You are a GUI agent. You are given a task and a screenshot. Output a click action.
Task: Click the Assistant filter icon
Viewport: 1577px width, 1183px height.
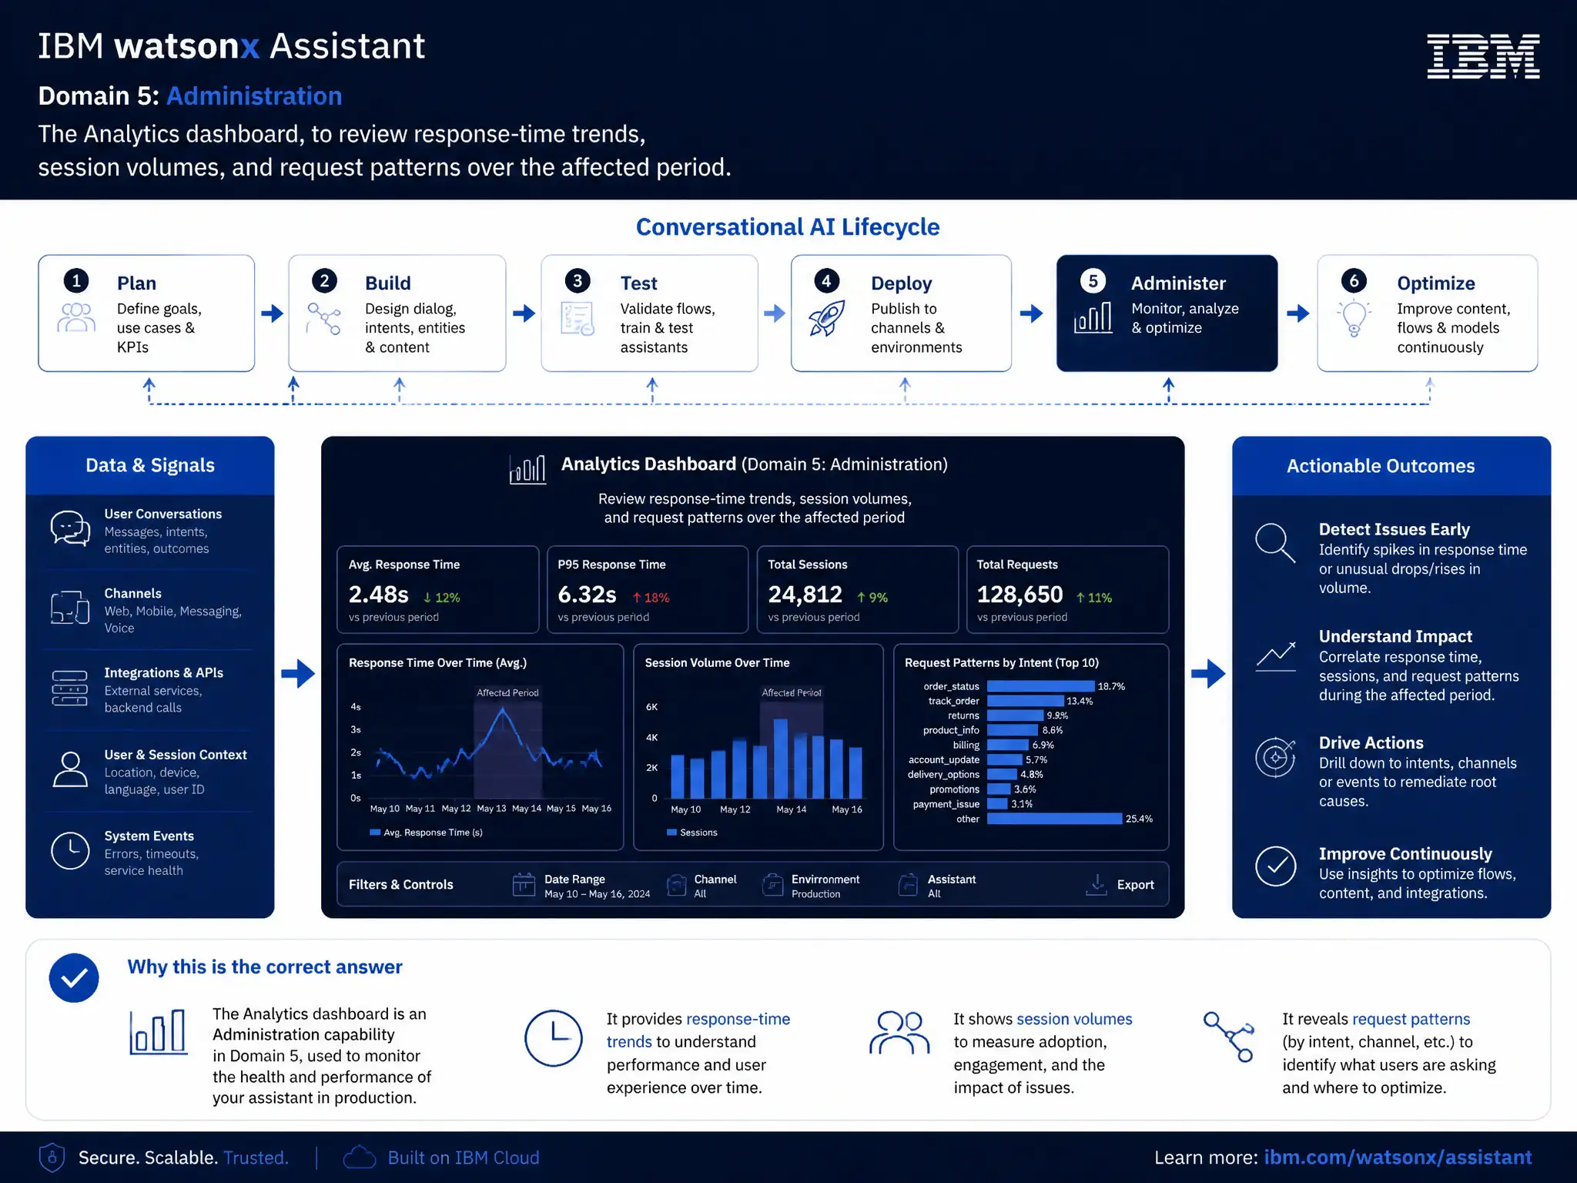(909, 884)
